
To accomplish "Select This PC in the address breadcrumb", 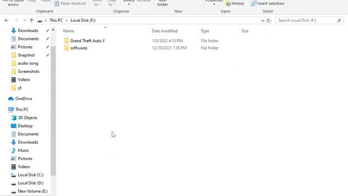I will point(56,21).
